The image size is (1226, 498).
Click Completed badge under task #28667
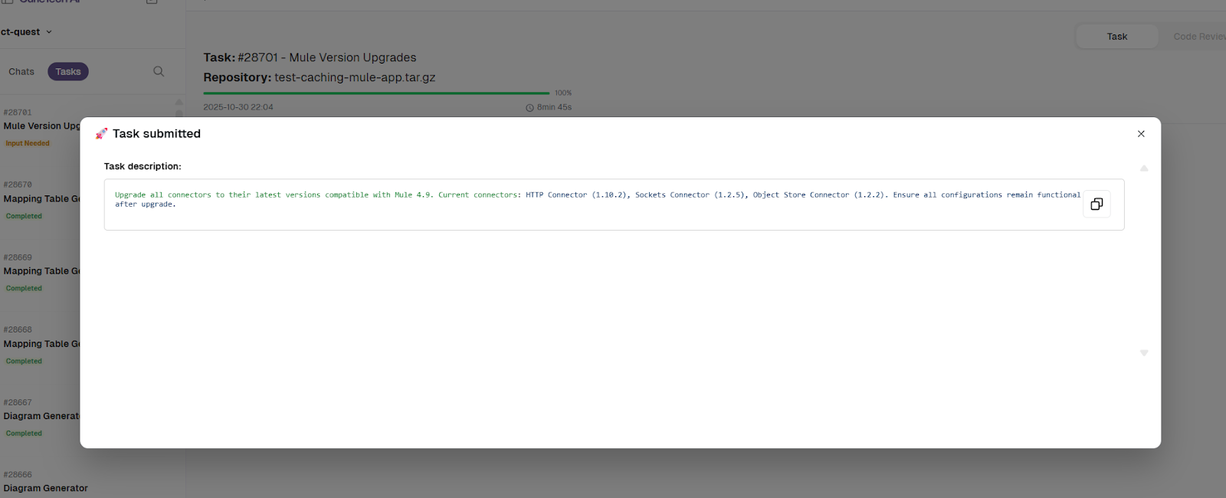coord(24,434)
